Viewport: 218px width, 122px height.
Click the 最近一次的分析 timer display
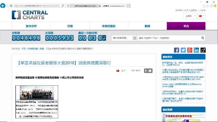click(x=92, y=38)
